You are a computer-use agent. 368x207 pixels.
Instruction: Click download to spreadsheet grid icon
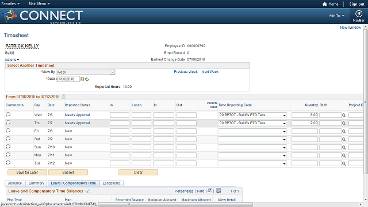coord(218,190)
